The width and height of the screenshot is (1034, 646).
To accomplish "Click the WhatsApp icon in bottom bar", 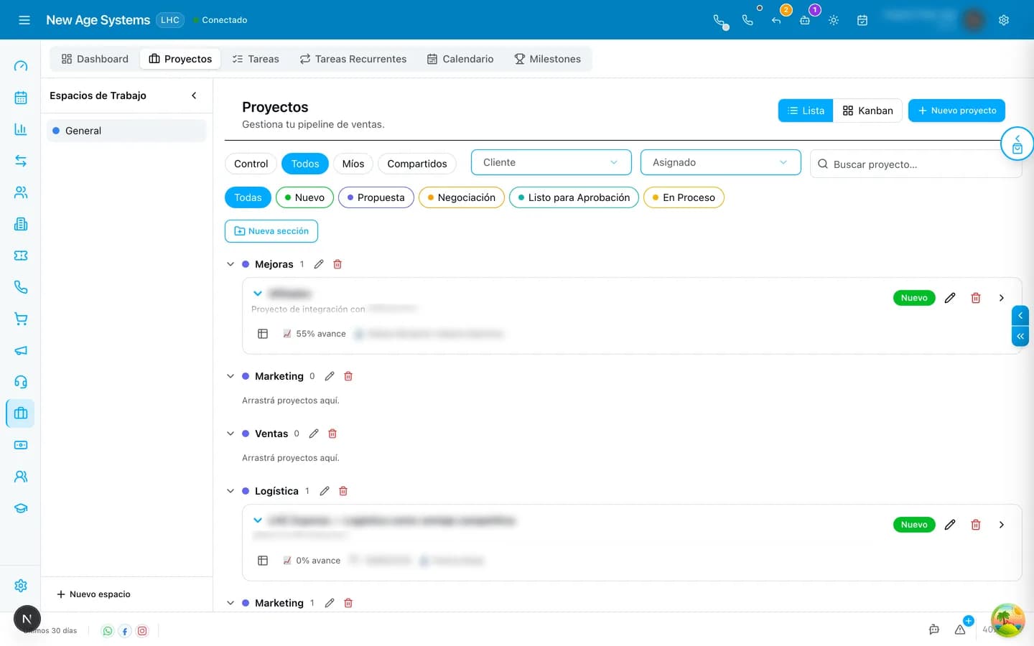I will [x=108, y=631].
